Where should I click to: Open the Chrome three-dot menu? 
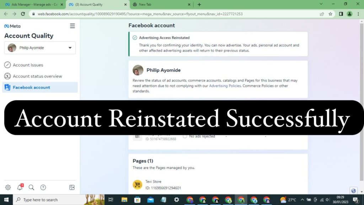[358, 14]
